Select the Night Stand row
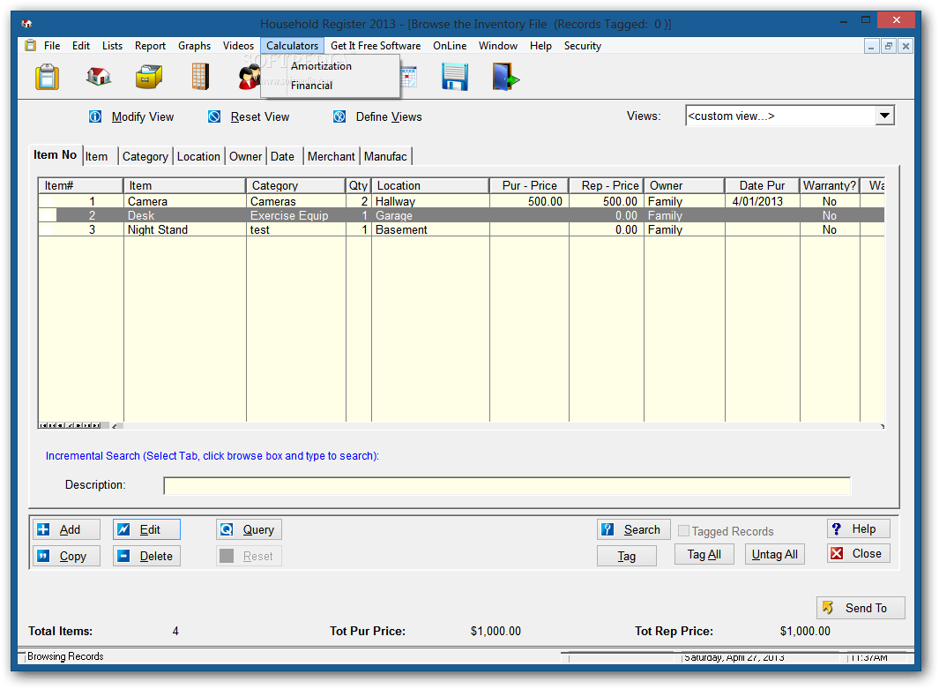 tap(461, 229)
